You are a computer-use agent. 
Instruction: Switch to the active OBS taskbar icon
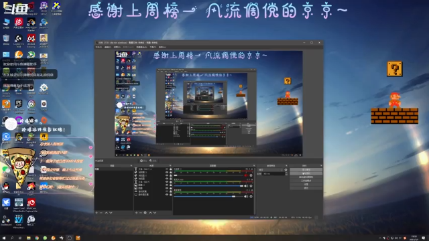[70, 238]
